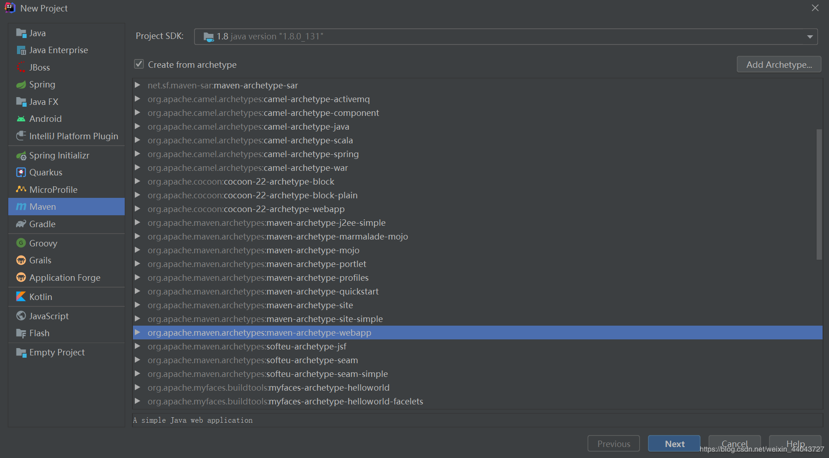Select maven-archetype-marmalade-mojo archetype
The image size is (829, 458).
pyautogui.click(x=477, y=236)
